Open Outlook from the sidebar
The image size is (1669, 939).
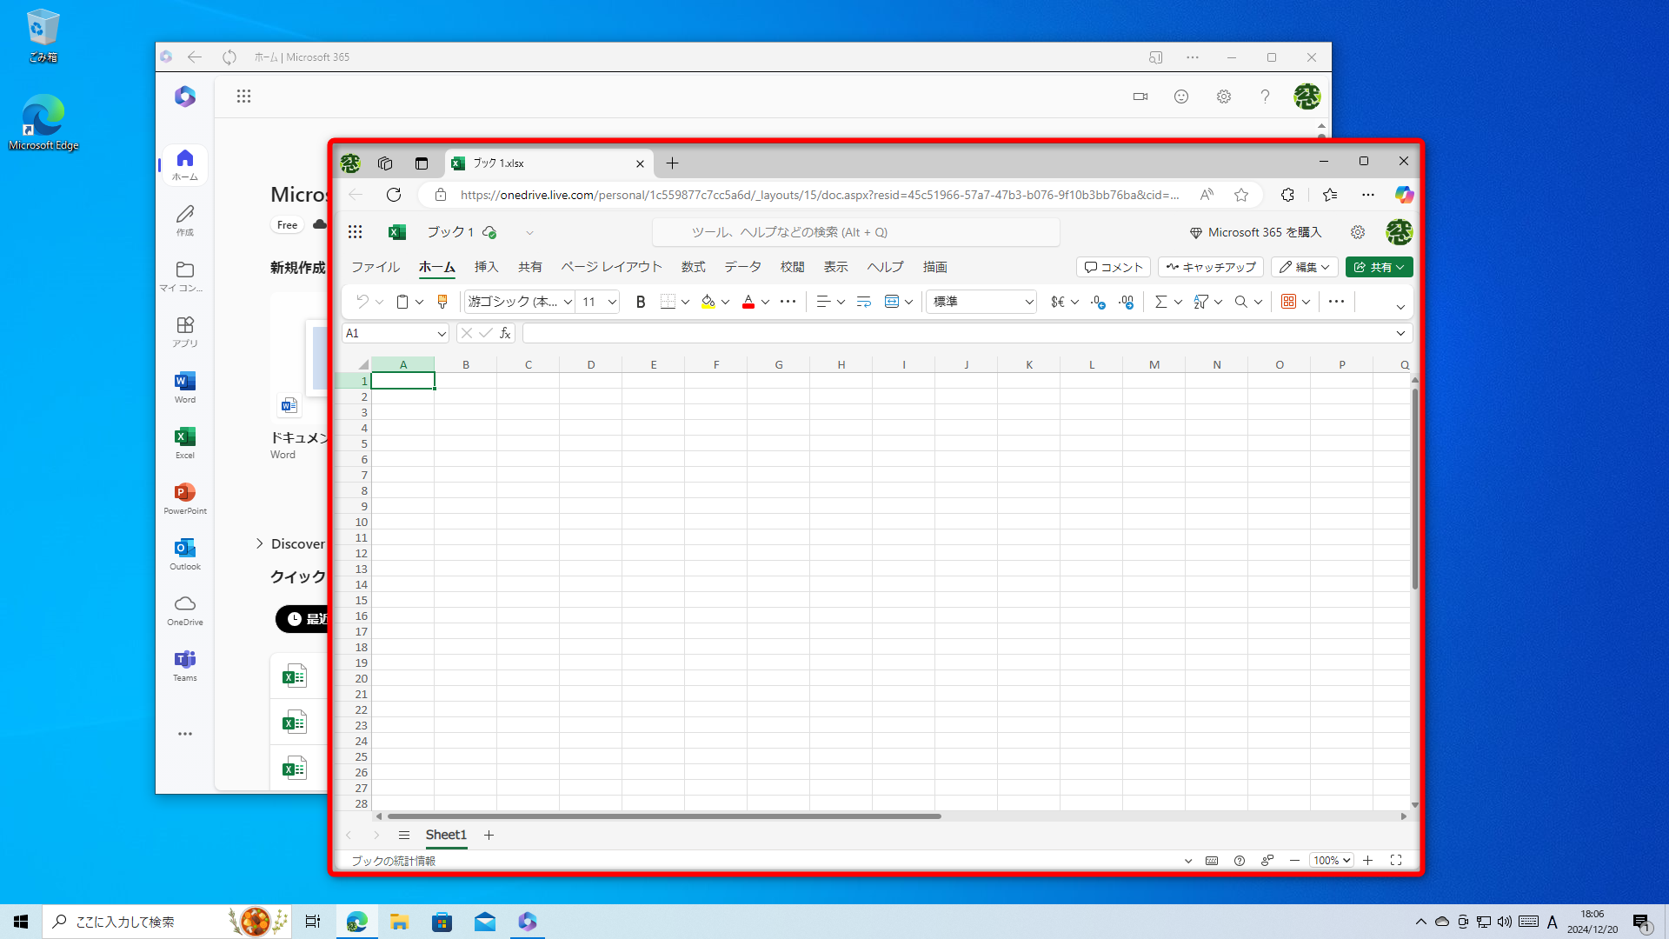point(184,554)
